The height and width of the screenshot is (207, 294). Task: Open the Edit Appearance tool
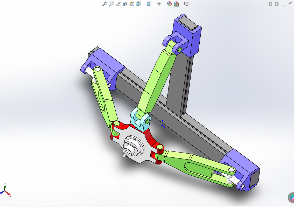(170, 4)
